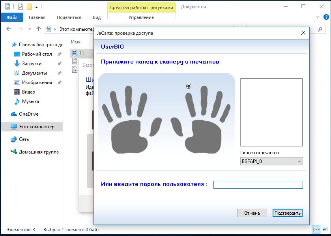The height and width of the screenshot is (236, 331).
Task: Expand the ribbon using the chevron arrow
Action: (x=317, y=17)
